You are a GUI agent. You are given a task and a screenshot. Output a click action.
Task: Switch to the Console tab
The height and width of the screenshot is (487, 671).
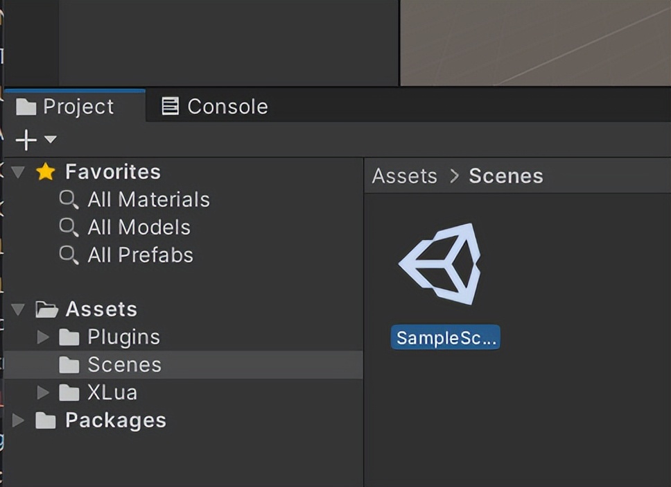214,106
